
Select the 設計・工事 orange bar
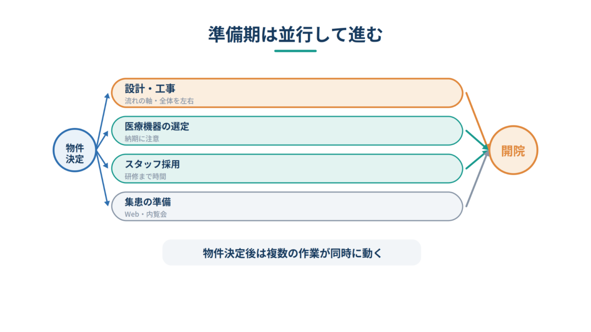click(x=287, y=92)
